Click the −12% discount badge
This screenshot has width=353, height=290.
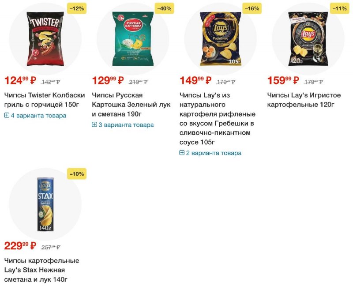point(77,8)
